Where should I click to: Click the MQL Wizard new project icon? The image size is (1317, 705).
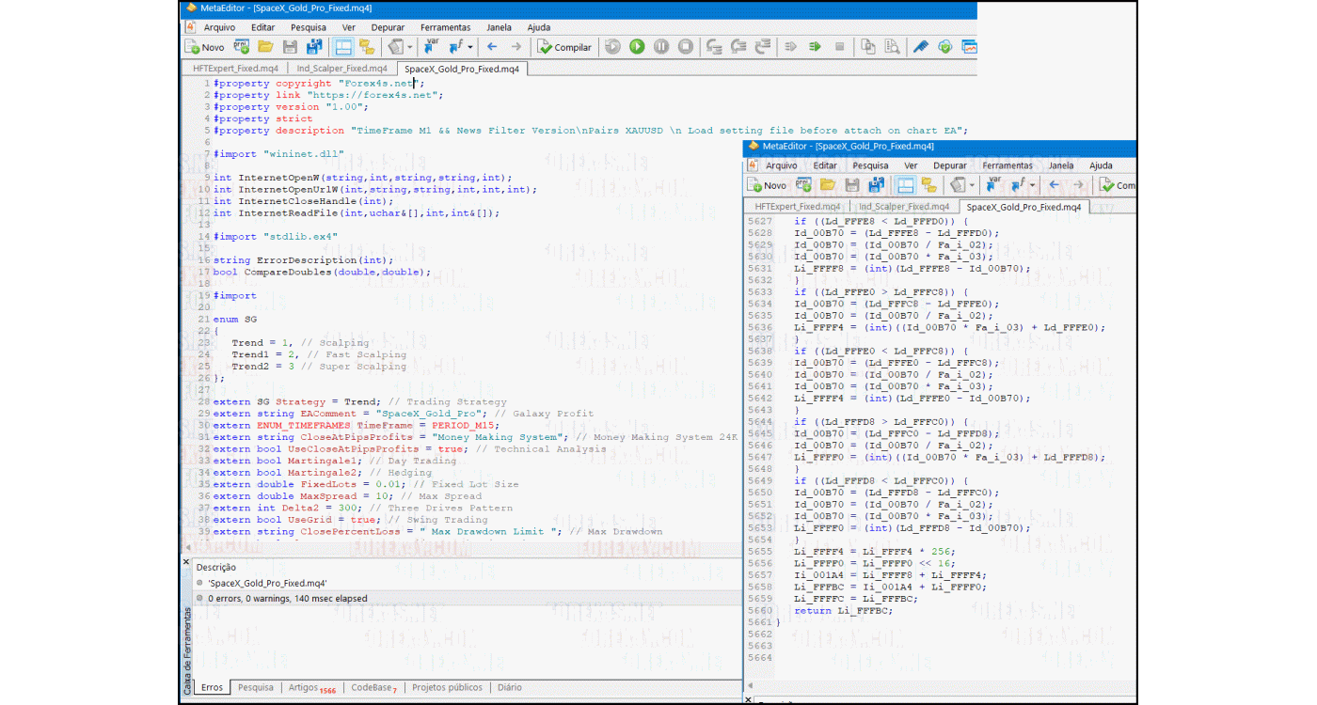coord(241,47)
